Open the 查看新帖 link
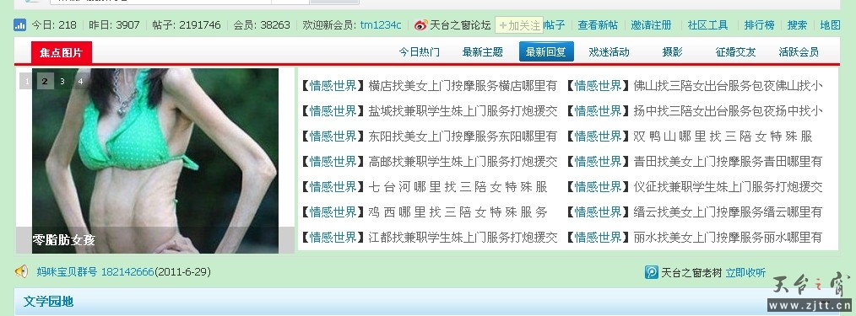This screenshot has height=316, width=856. click(x=598, y=25)
